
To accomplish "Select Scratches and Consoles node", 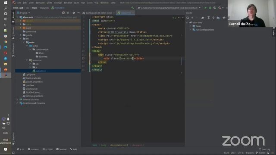I will click(x=32, y=103).
